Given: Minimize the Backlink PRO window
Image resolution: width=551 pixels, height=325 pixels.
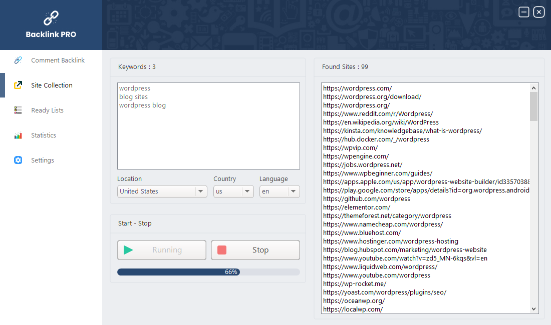Looking at the screenshot, I should (x=524, y=12).
